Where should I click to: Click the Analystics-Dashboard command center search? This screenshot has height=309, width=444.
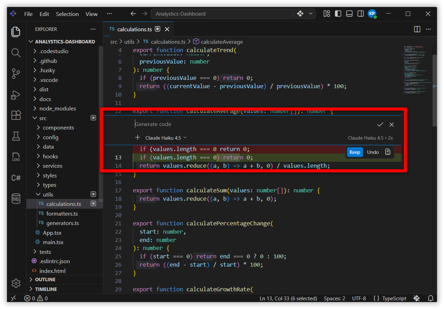[222, 14]
